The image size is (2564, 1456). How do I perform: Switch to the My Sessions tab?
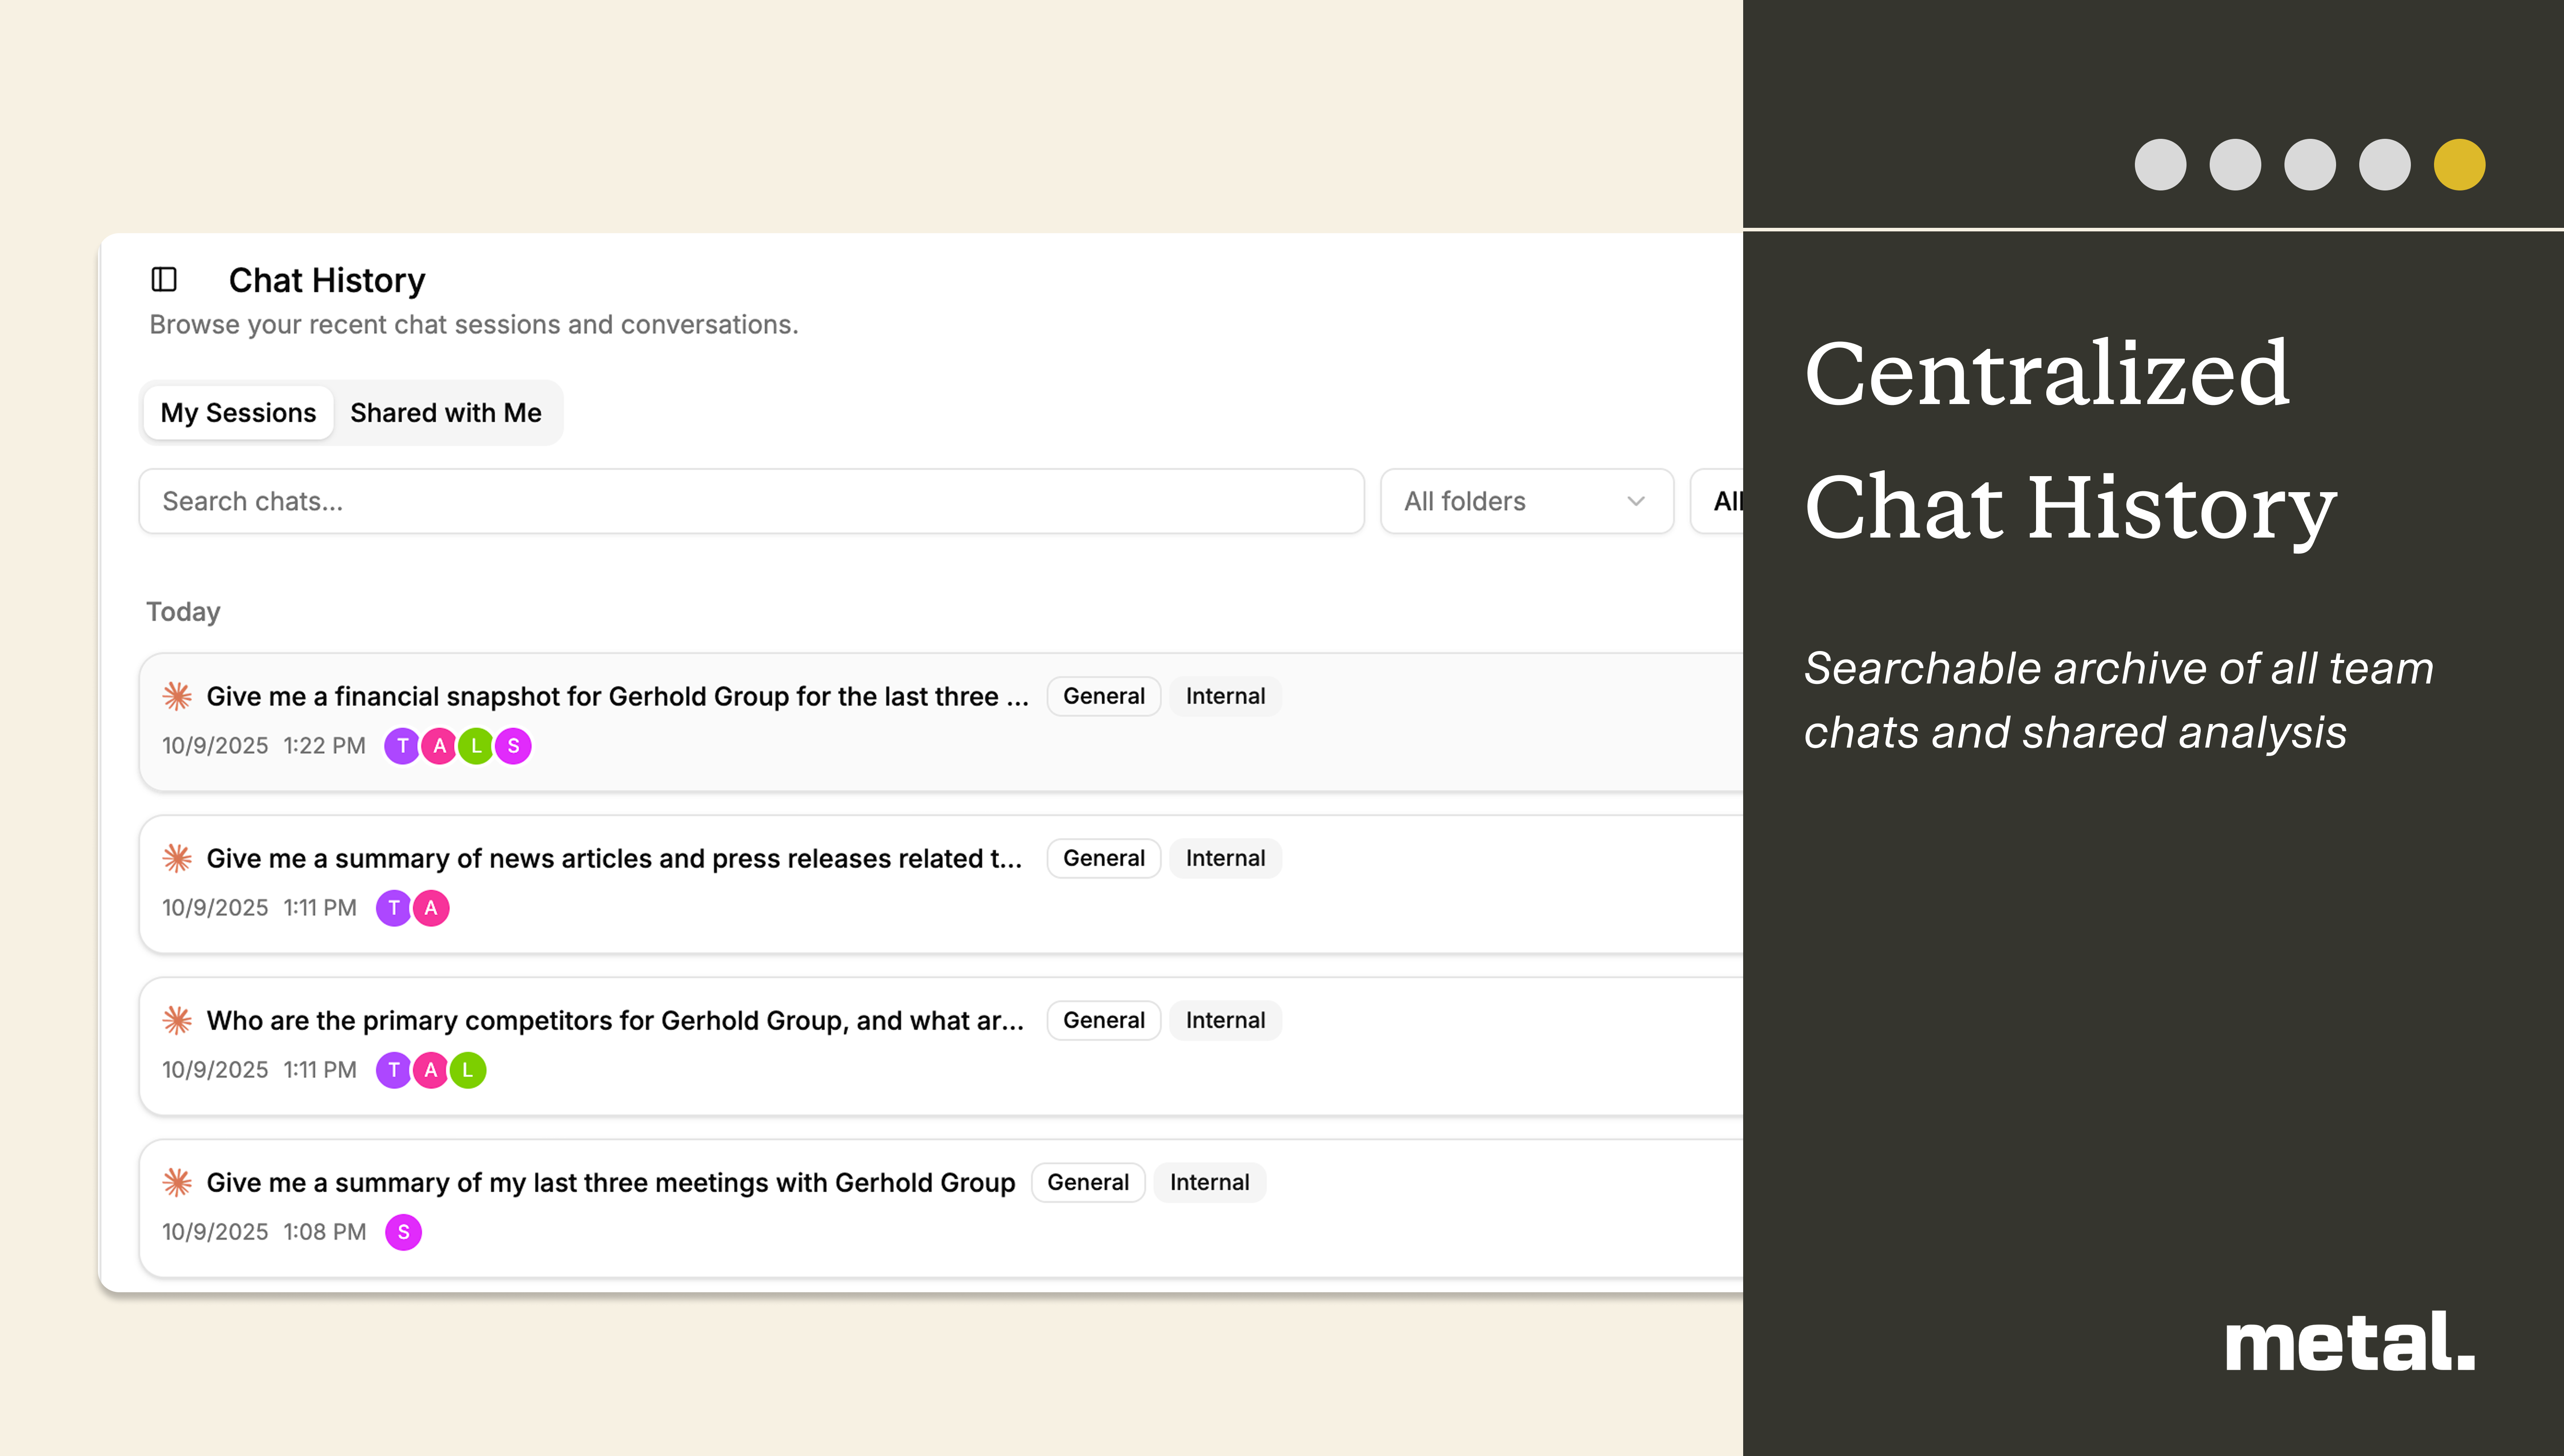pos(238,413)
